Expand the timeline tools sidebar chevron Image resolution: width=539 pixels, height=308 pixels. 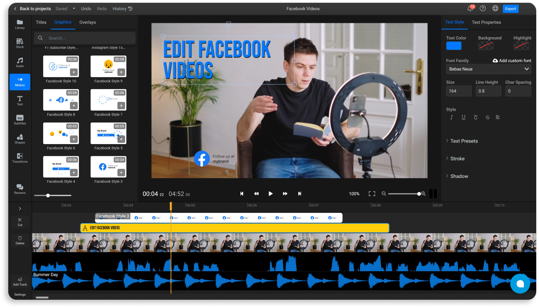click(x=20, y=208)
